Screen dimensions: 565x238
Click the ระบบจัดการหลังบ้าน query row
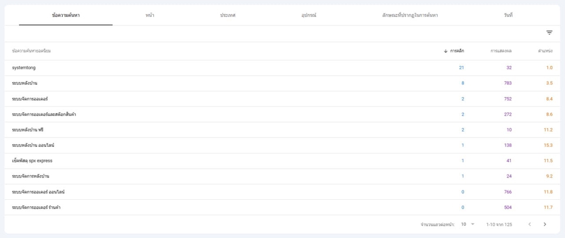(x=31, y=176)
